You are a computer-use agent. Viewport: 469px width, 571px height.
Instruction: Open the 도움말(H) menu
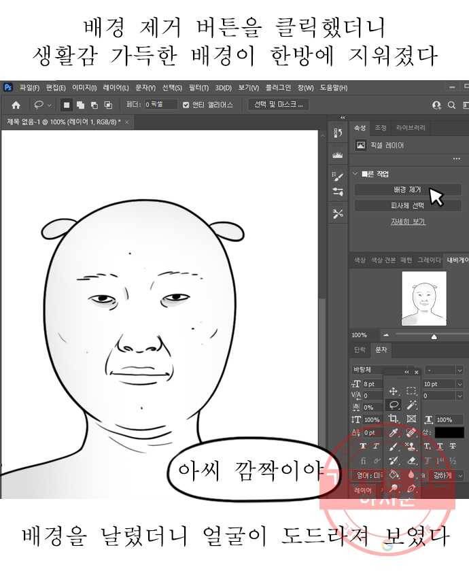pyautogui.click(x=334, y=88)
